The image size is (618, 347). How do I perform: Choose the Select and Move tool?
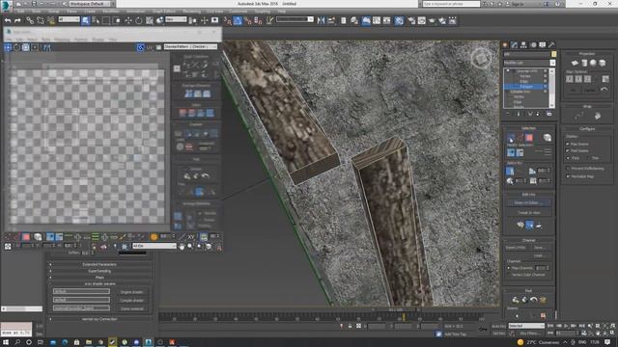click(x=128, y=20)
